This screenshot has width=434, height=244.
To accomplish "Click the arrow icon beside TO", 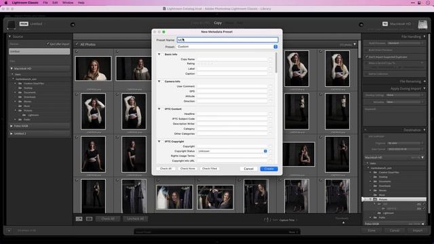I will click(x=361, y=24).
